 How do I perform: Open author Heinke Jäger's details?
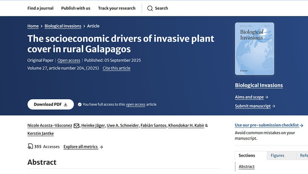(x=93, y=126)
